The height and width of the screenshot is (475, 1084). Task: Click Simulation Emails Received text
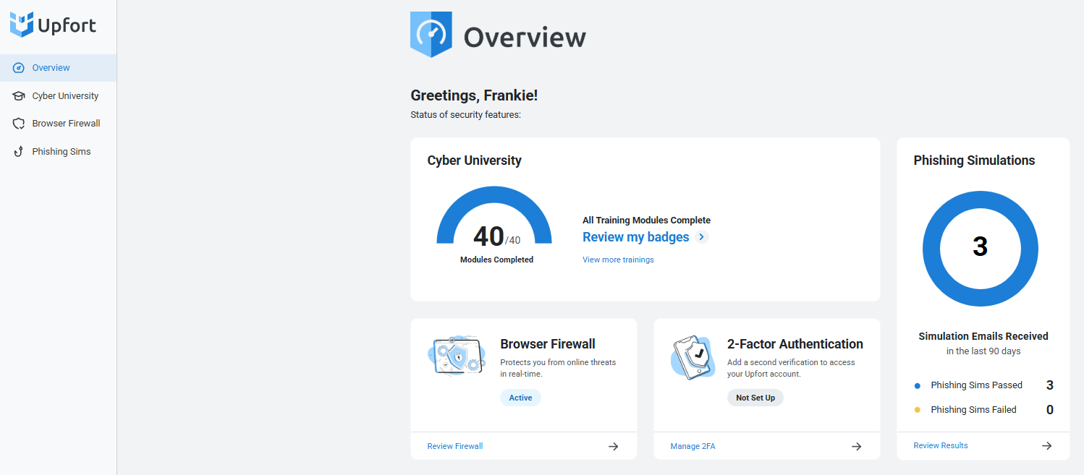(983, 336)
